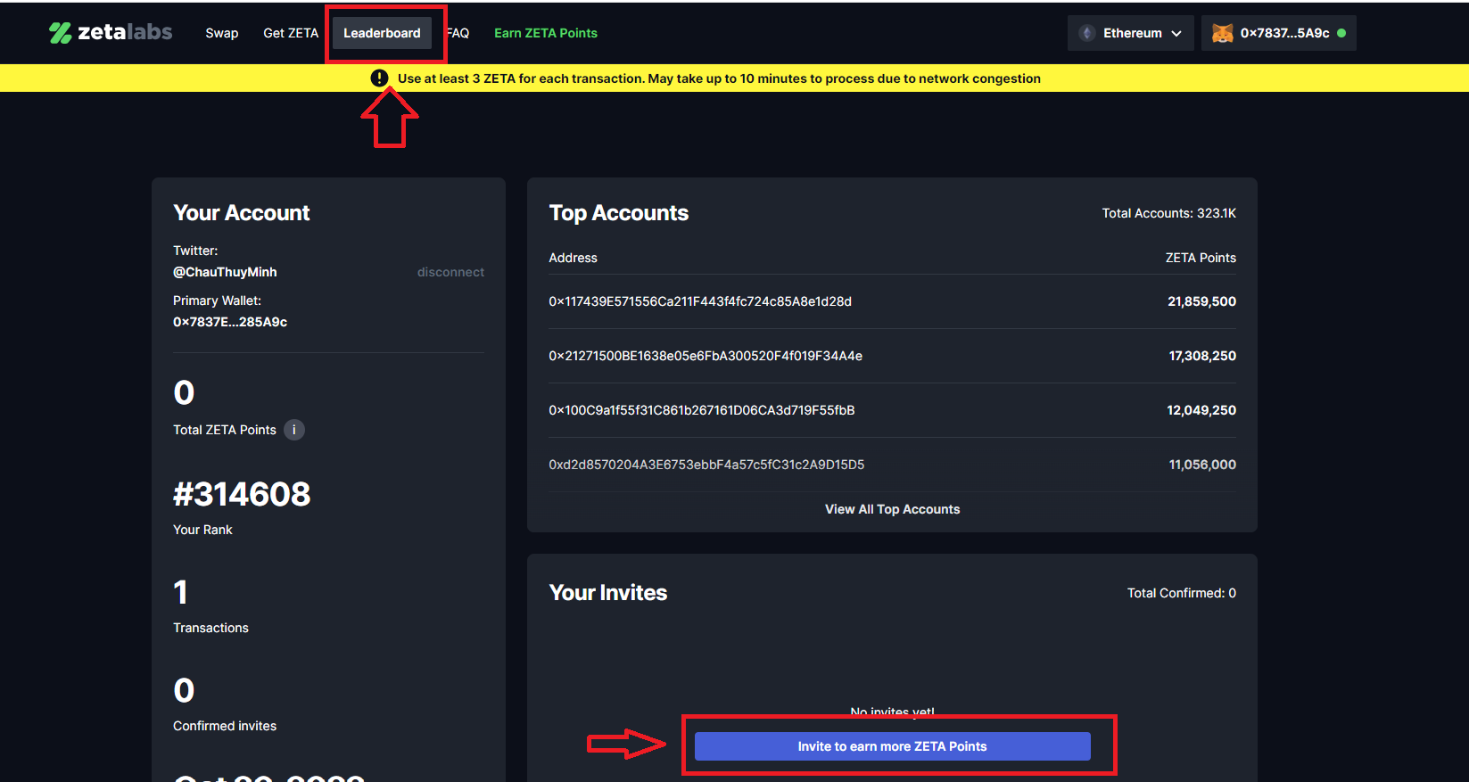Screen dimensions: 1469x782
Task: Select the Leaderboard tab
Action: coord(382,33)
